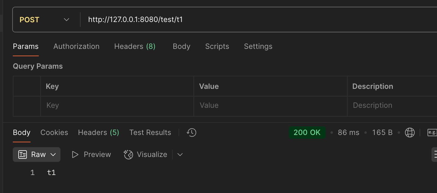
Task: Click the wrap lines icon at right
Action: click(434, 155)
